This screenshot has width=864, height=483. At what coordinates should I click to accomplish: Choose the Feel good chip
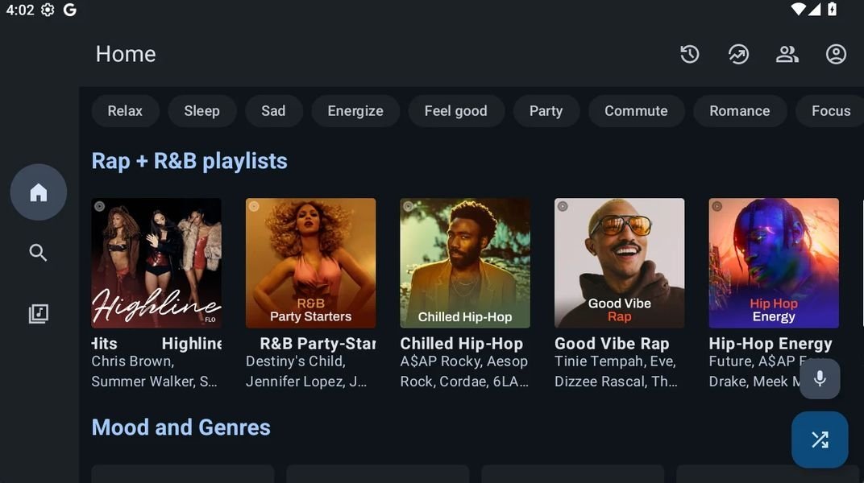[455, 111]
